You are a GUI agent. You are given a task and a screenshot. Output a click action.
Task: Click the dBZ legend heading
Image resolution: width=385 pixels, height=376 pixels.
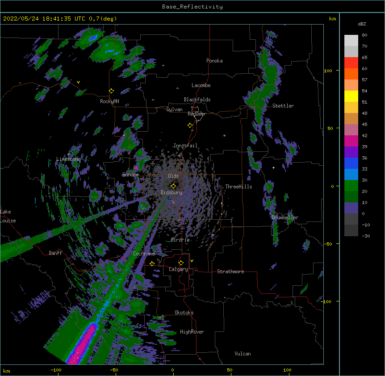pos(362,24)
